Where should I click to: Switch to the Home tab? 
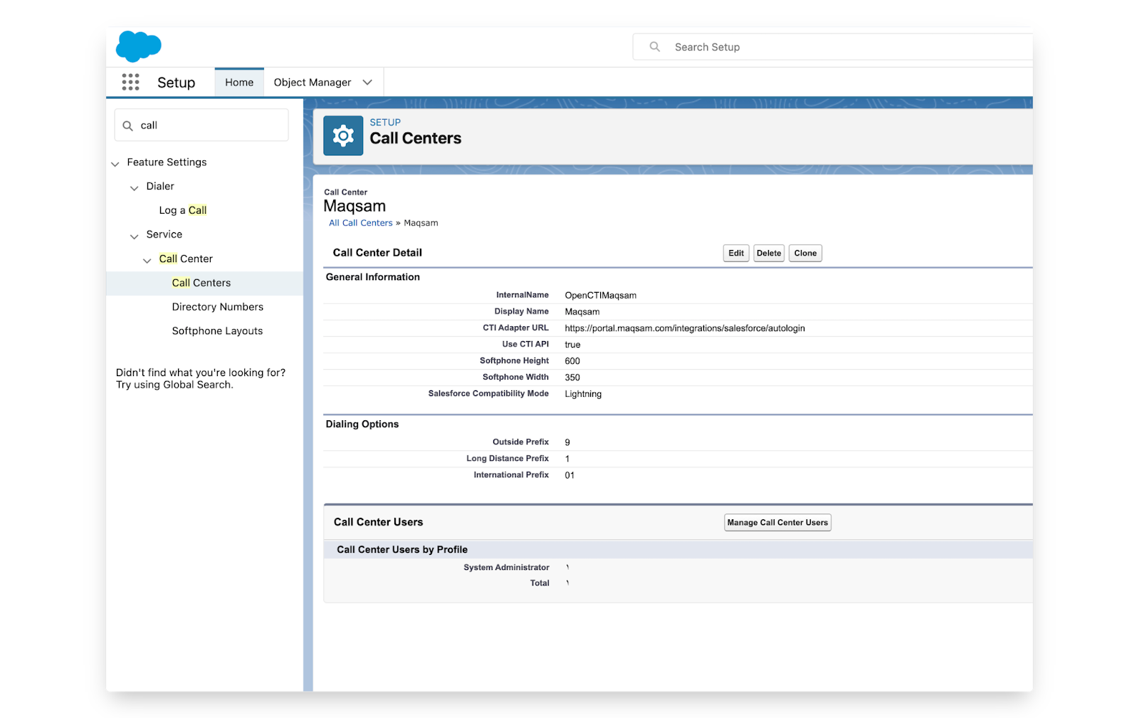[x=239, y=83]
